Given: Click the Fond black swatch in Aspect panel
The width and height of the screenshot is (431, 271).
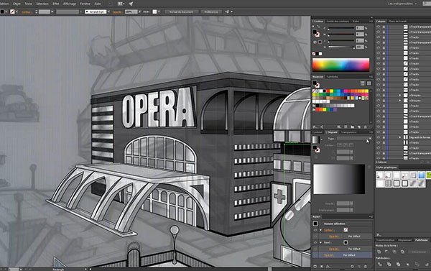Looking at the screenshot, I should 346,242.
